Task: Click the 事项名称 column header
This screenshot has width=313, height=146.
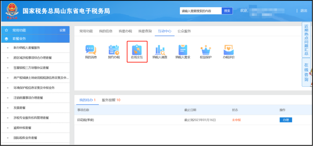Action: pyautogui.click(x=83, y=110)
